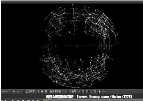Toggle the Region of Interest button
The height and width of the screenshot is (101, 143).
tap(42, 91)
